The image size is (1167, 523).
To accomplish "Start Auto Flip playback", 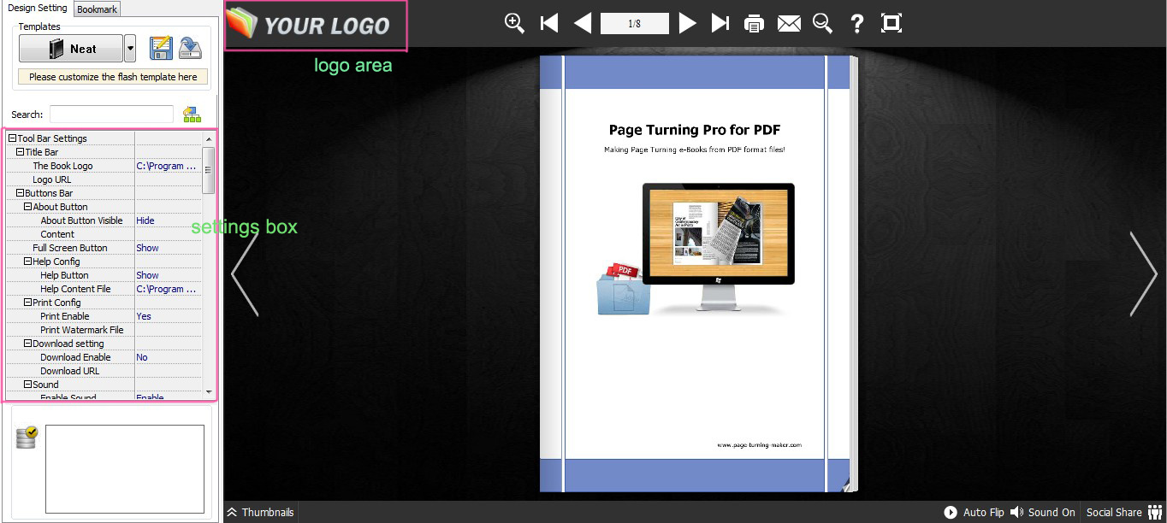I will [974, 513].
